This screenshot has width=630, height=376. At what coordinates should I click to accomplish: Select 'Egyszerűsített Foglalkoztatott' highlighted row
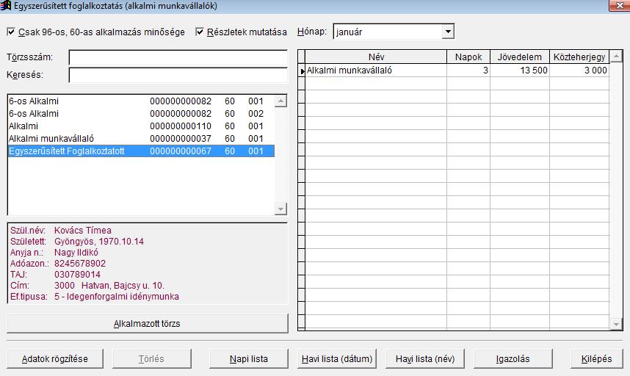pyautogui.click(x=141, y=151)
